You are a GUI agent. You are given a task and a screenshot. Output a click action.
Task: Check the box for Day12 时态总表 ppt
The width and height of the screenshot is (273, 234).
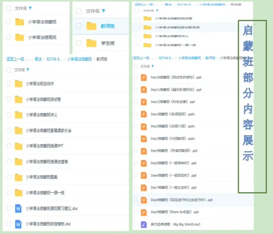coord(135,102)
